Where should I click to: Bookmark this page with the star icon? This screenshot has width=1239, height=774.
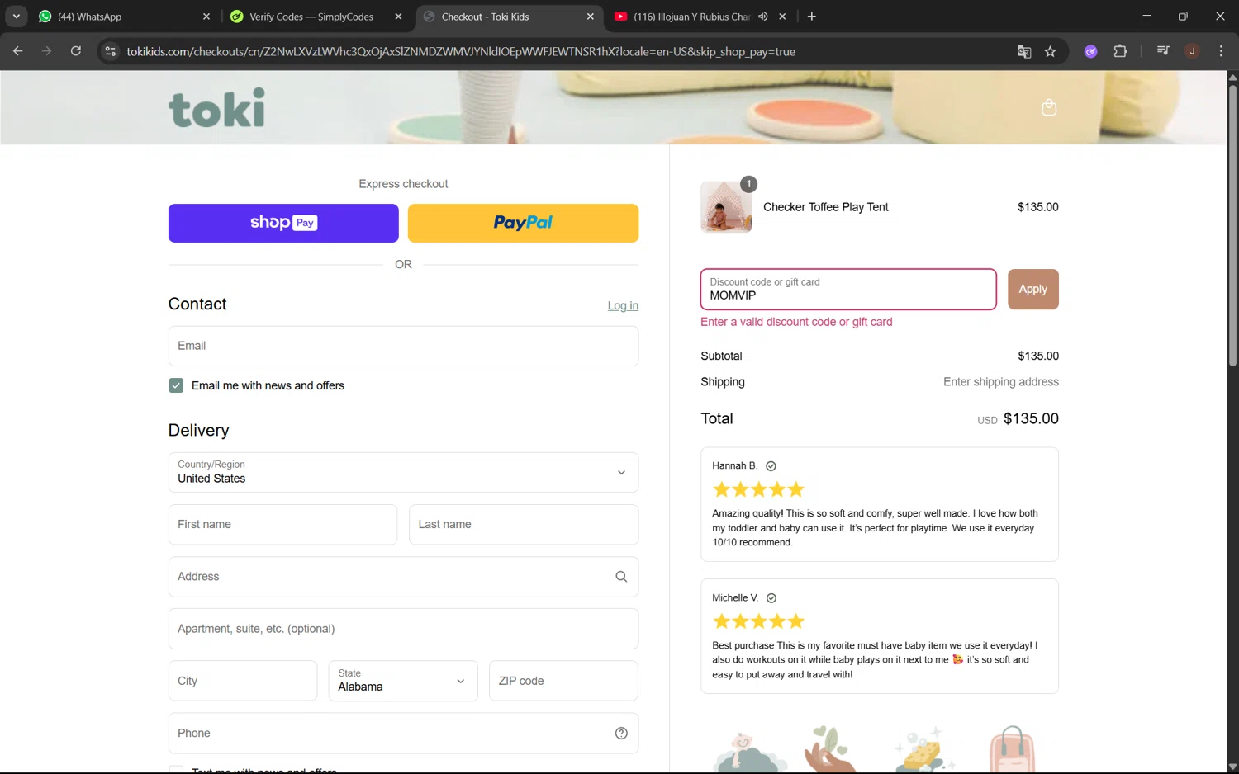(x=1050, y=51)
